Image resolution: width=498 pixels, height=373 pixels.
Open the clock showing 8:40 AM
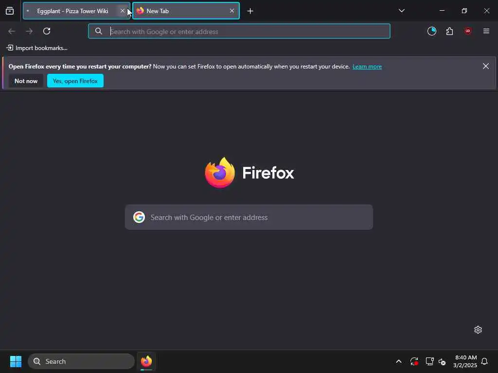tap(465, 361)
